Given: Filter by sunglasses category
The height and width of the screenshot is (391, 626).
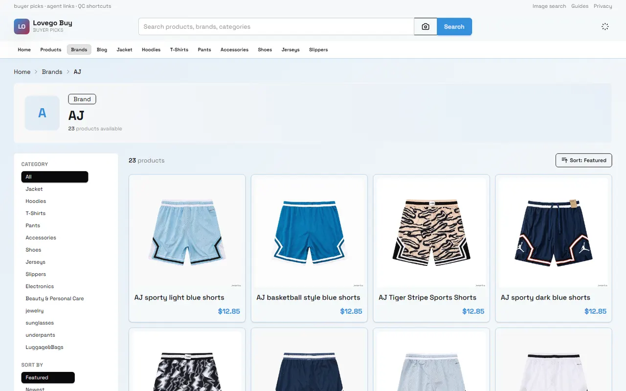Looking at the screenshot, I should 55,323.
